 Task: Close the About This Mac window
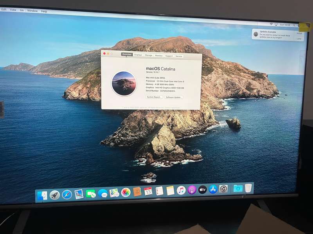(104, 53)
